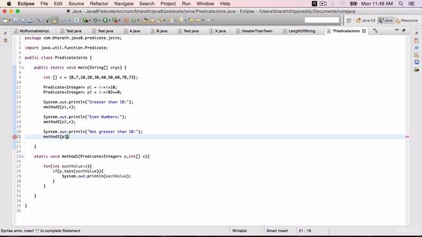The image size is (422, 237).
Task: Close the PredicateJoins editor tab
Action: [x=364, y=31]
